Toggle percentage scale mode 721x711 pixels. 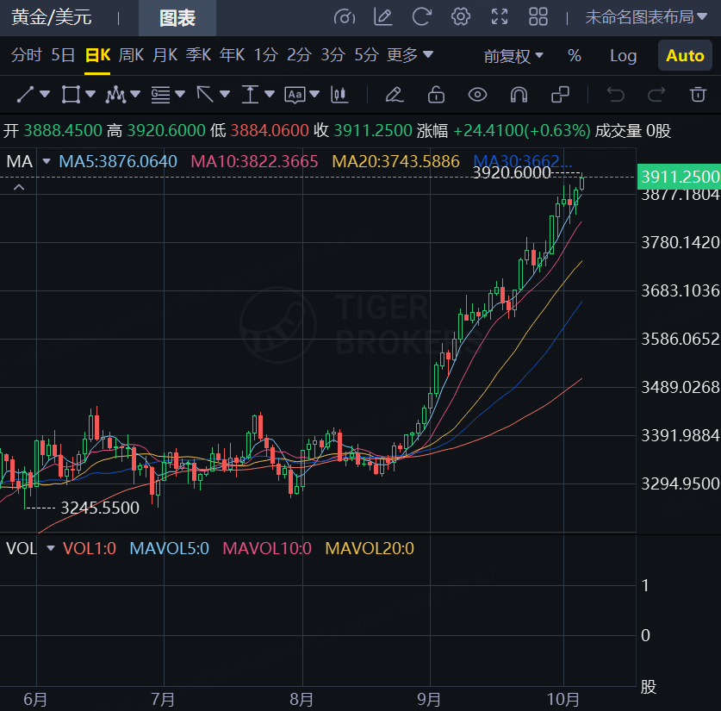click(x=575, y=56)
